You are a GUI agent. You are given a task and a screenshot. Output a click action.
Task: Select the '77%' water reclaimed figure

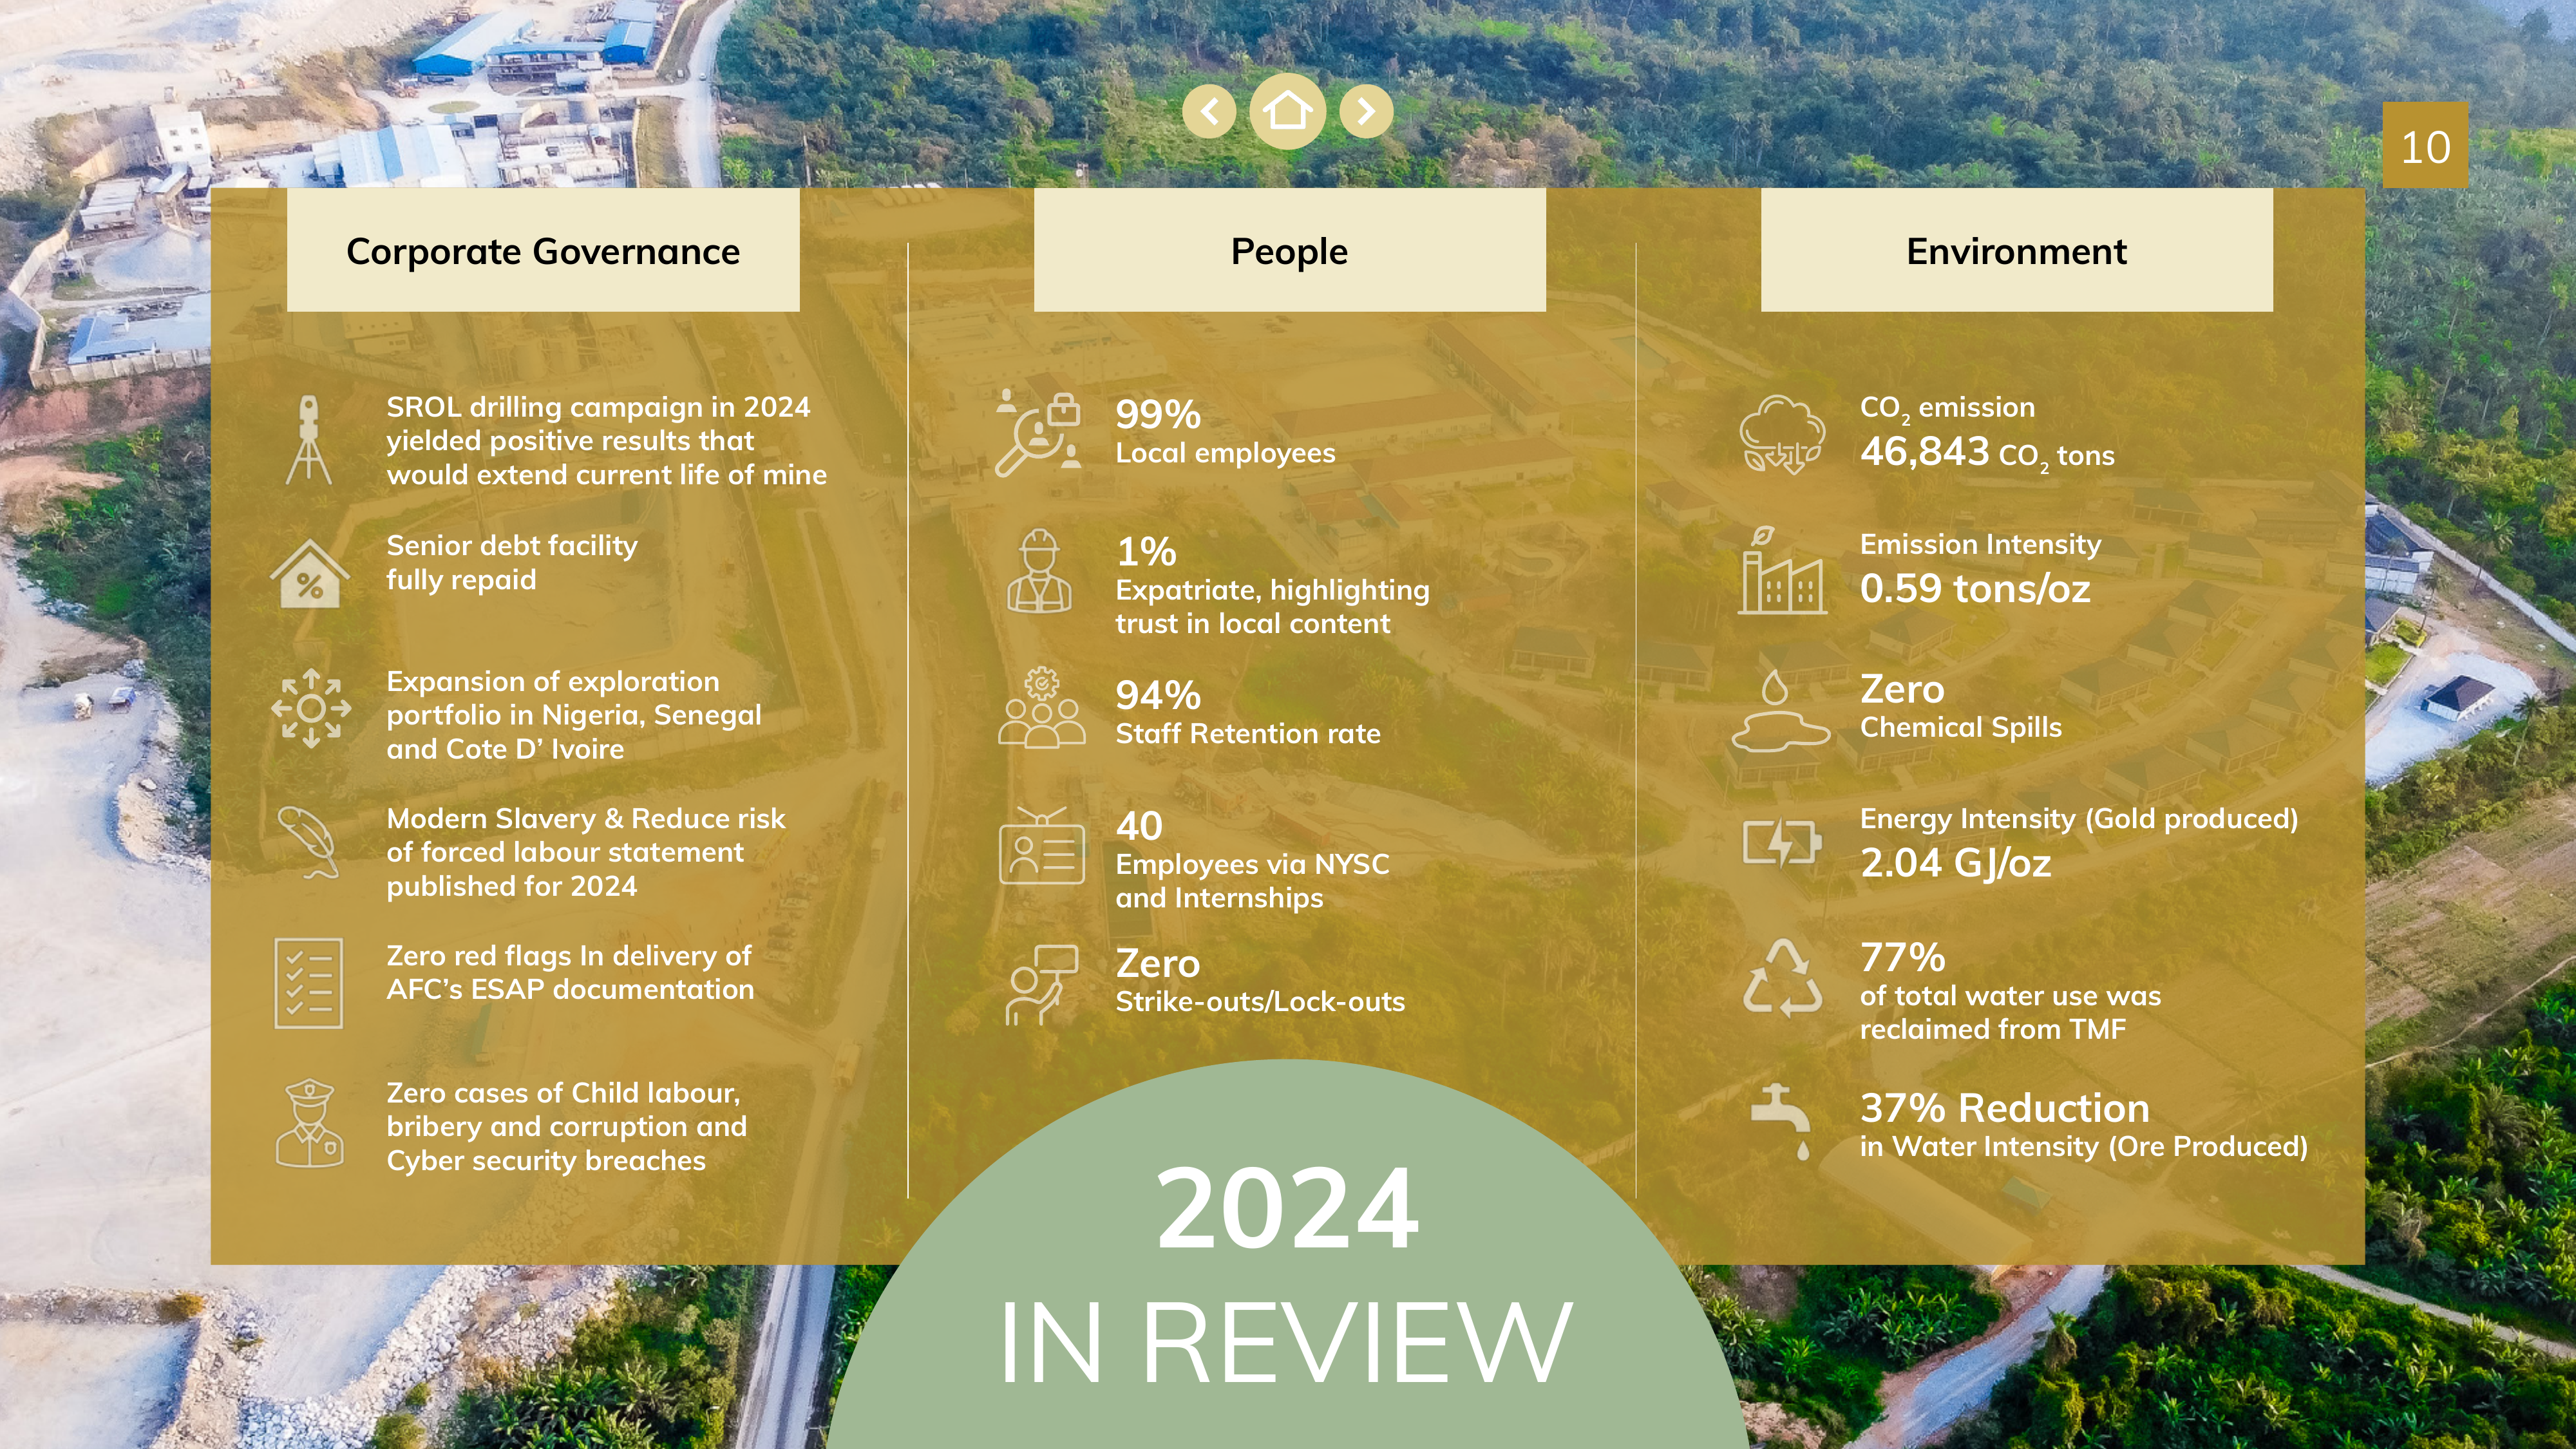coord(1902,957)
